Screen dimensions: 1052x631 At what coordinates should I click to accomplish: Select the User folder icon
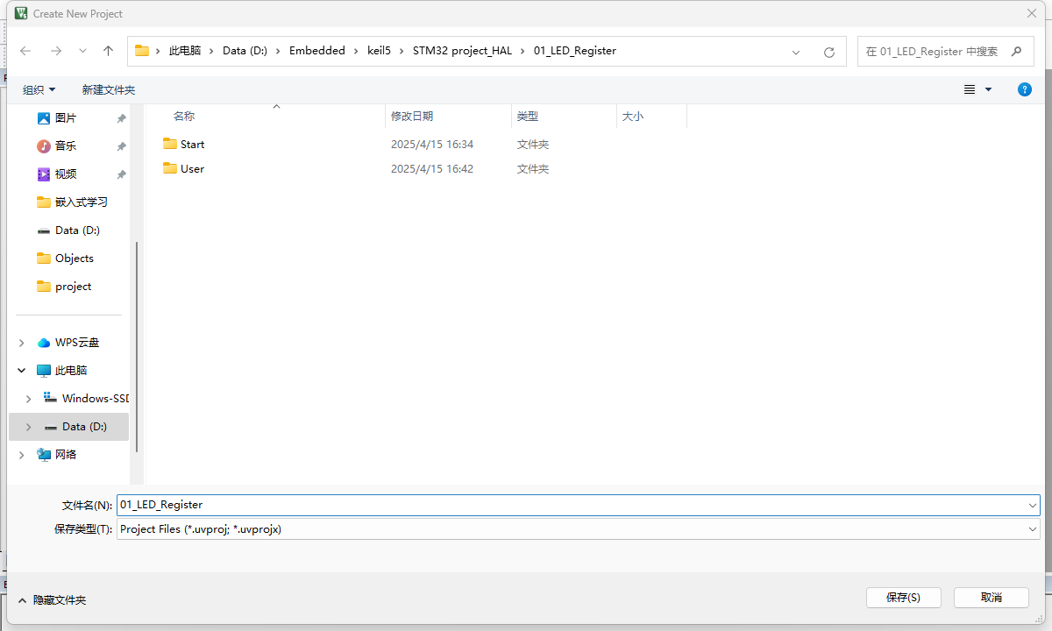coord(170,168)
